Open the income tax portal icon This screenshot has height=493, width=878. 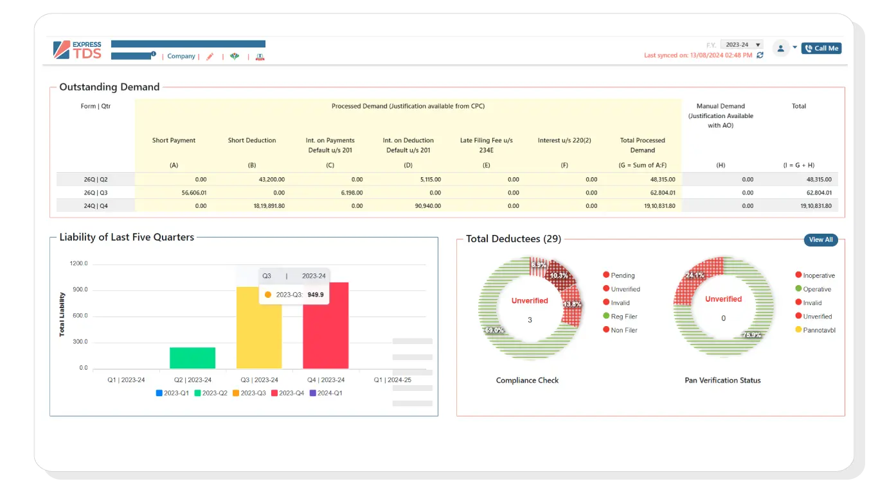234,56
